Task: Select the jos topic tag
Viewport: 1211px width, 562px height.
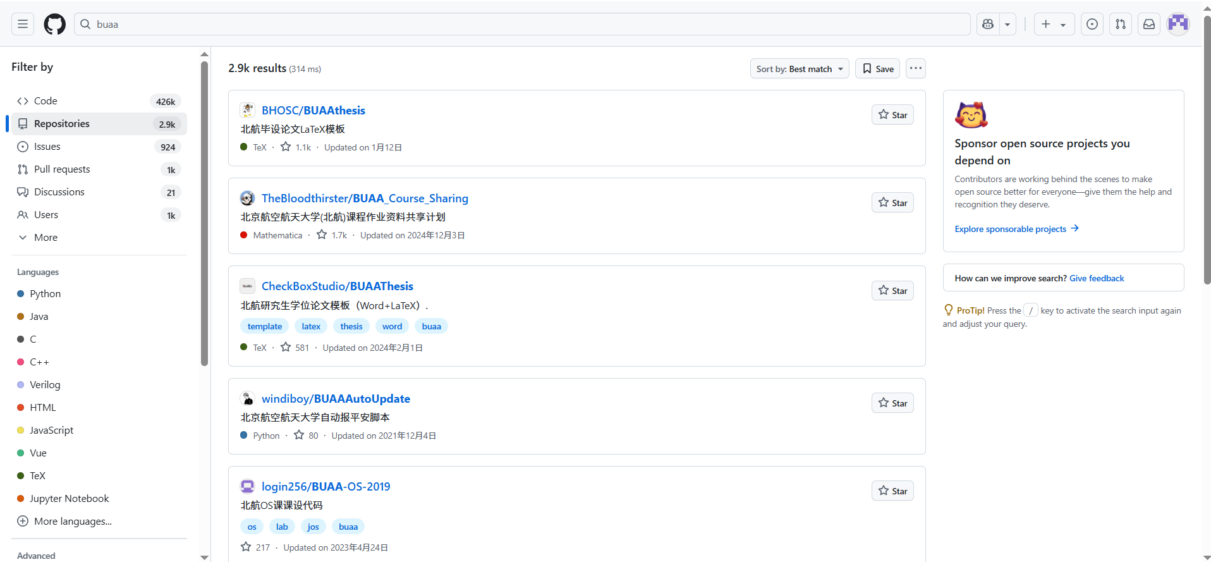Action: pos(313,527)
